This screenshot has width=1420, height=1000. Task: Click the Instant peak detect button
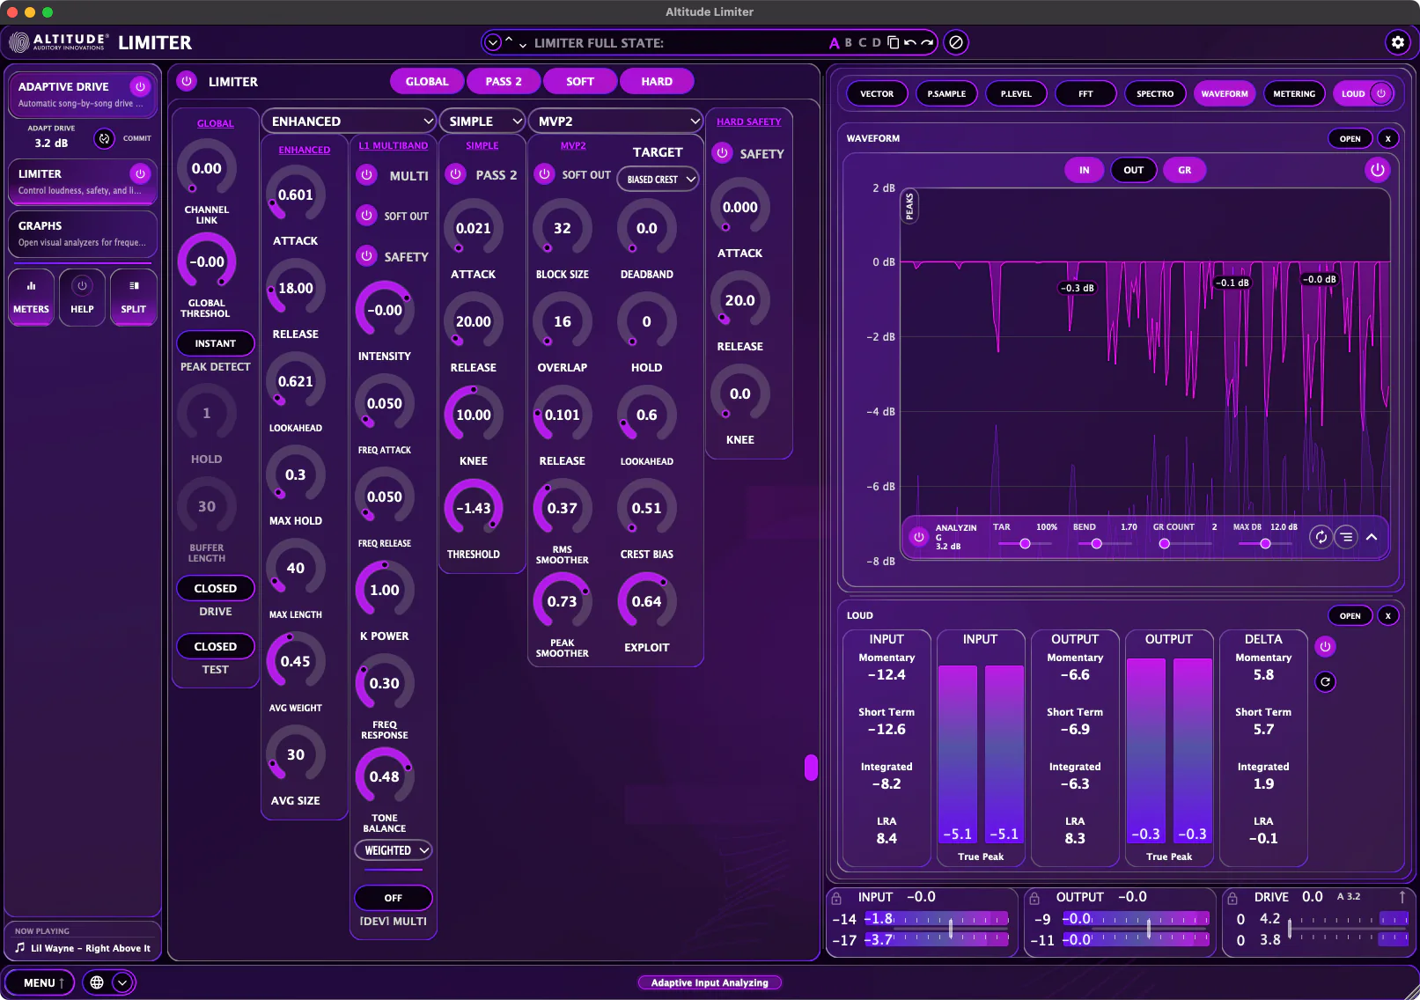point(216,343)
